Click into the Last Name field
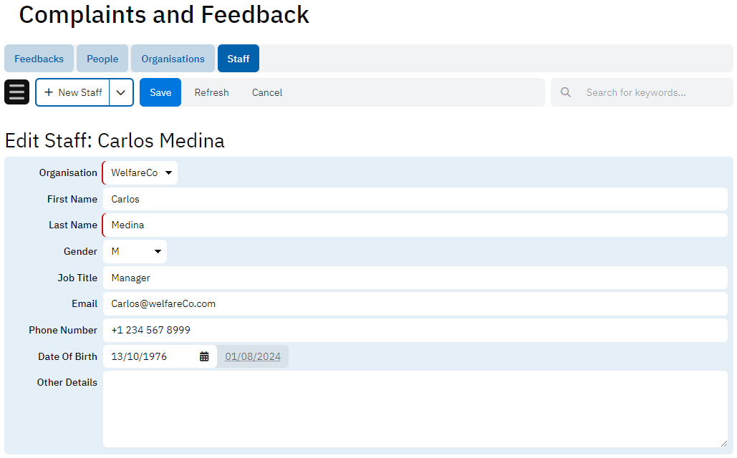 coord(415,225)
